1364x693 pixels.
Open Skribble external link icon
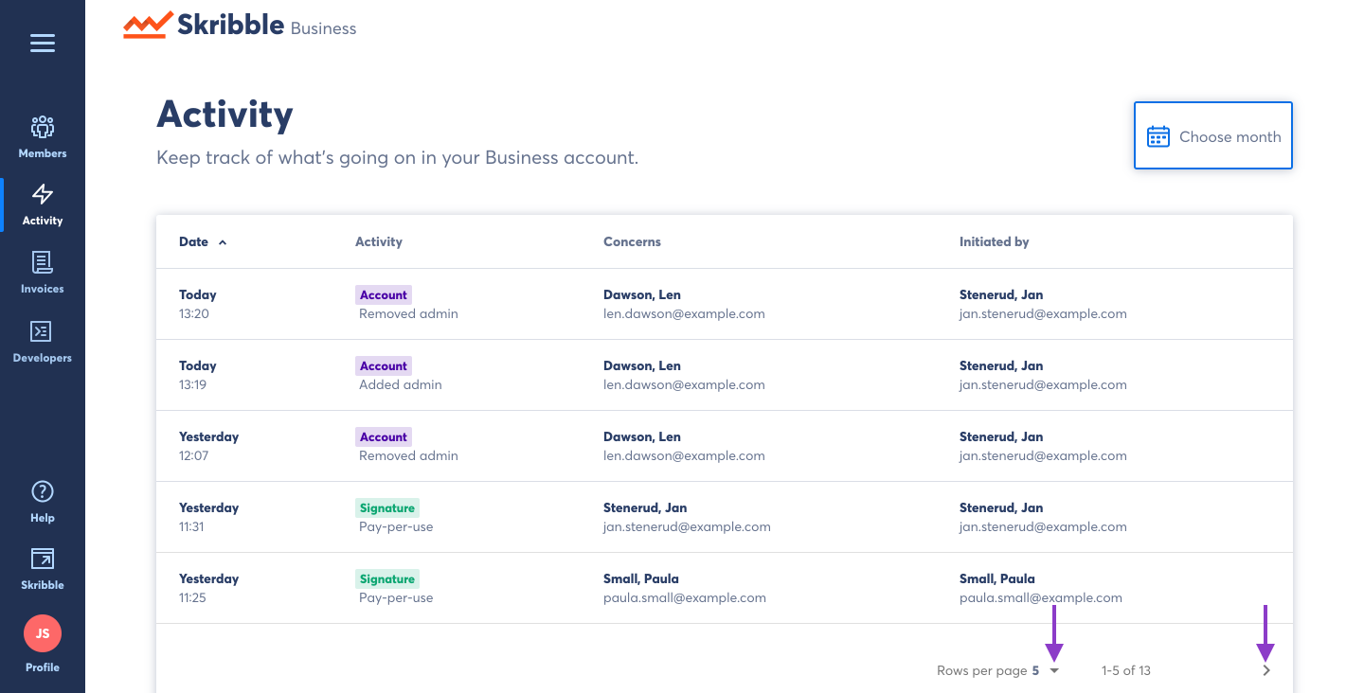43,559
